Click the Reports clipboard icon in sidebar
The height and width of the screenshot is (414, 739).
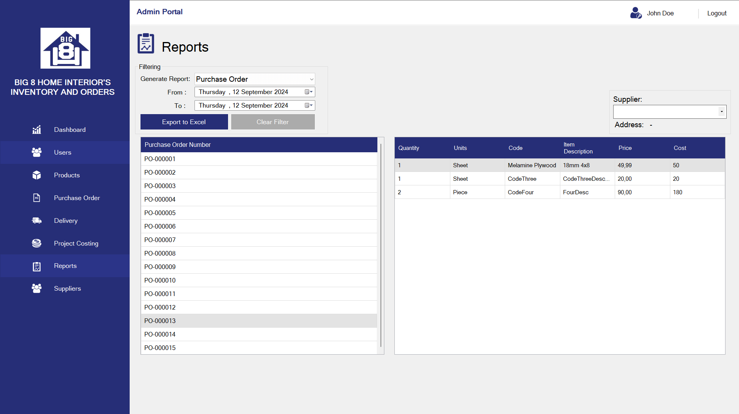(x=37, y=266)
